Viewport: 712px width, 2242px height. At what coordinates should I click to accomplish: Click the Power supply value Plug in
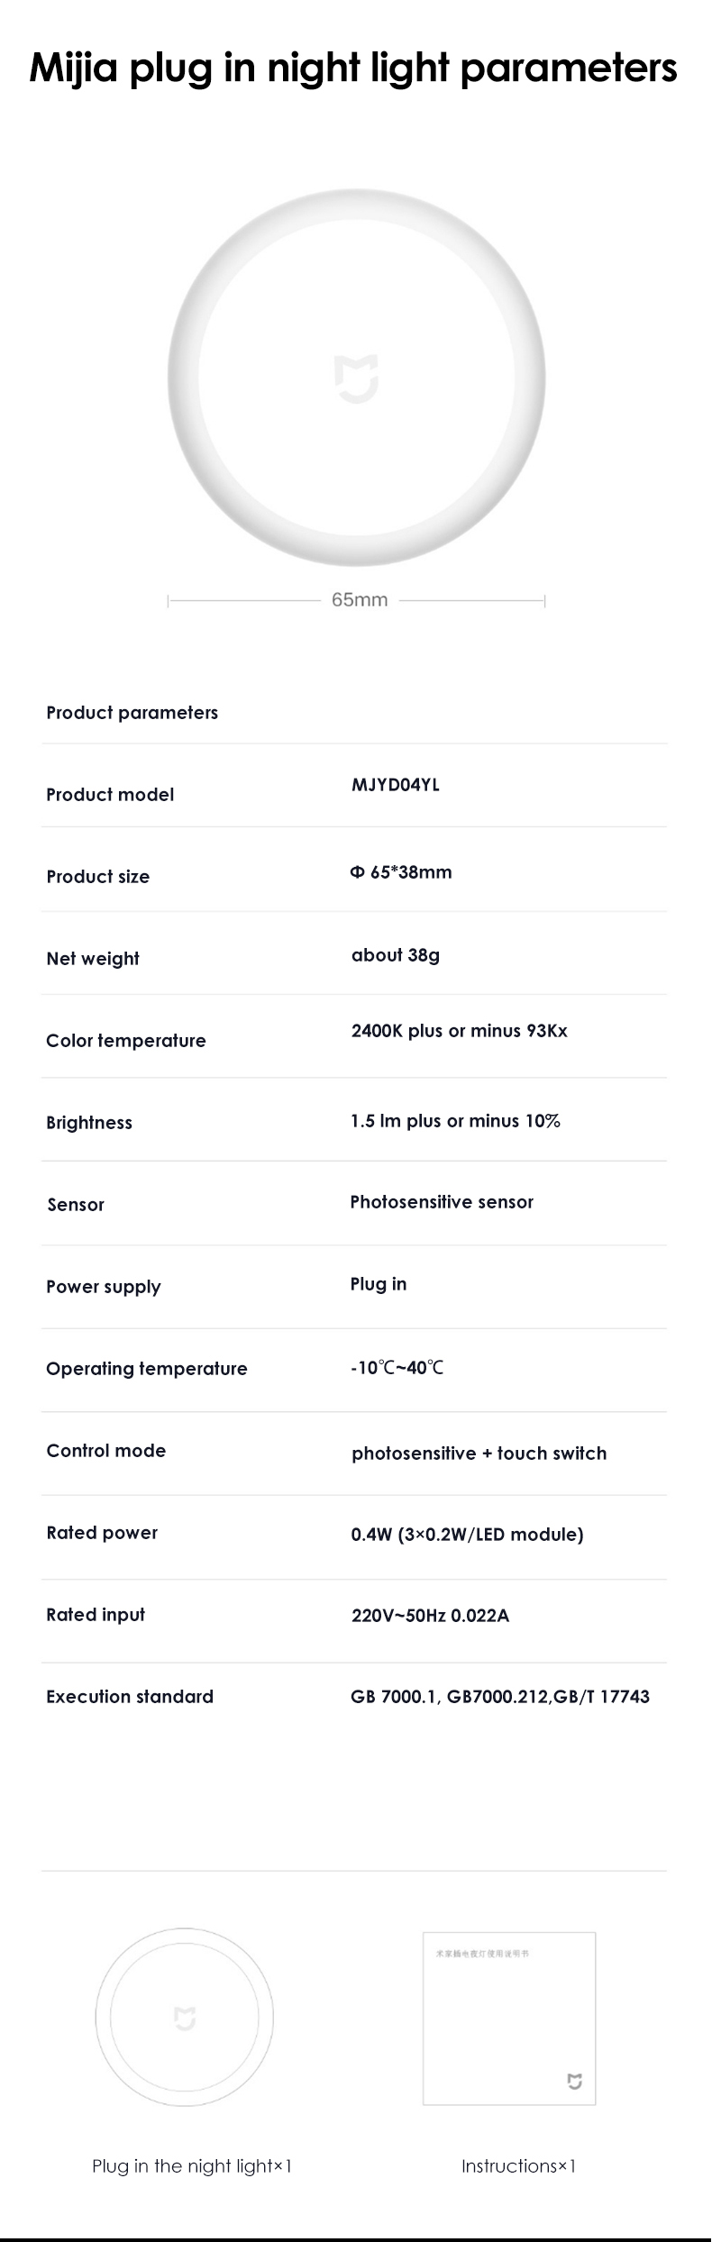click(379, 1284)
